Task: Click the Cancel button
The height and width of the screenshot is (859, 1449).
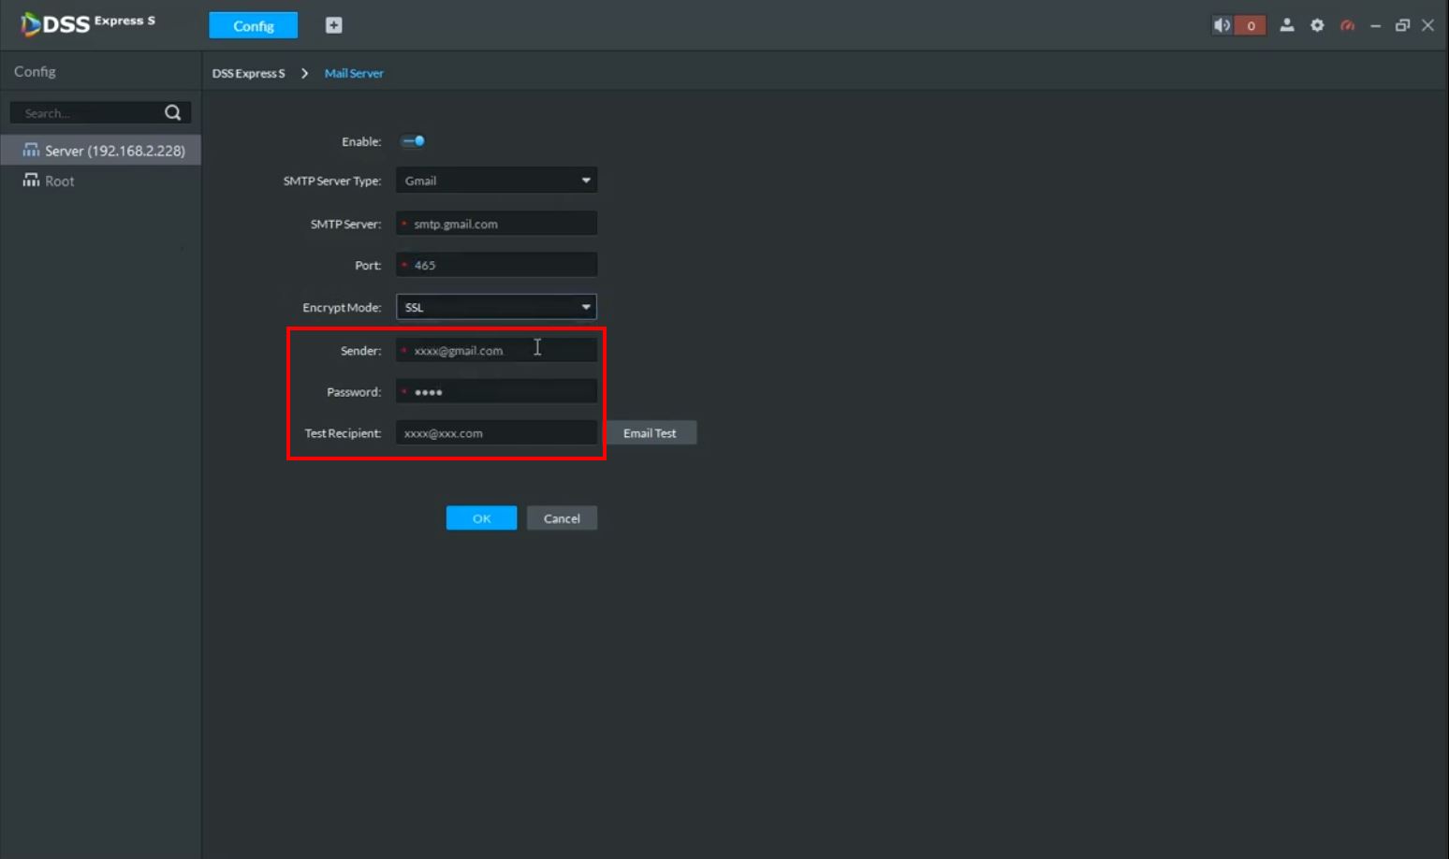Action: tap(562, 518)
